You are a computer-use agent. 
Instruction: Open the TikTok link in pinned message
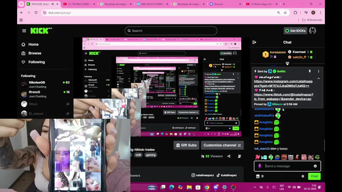[x=283, y=97]
